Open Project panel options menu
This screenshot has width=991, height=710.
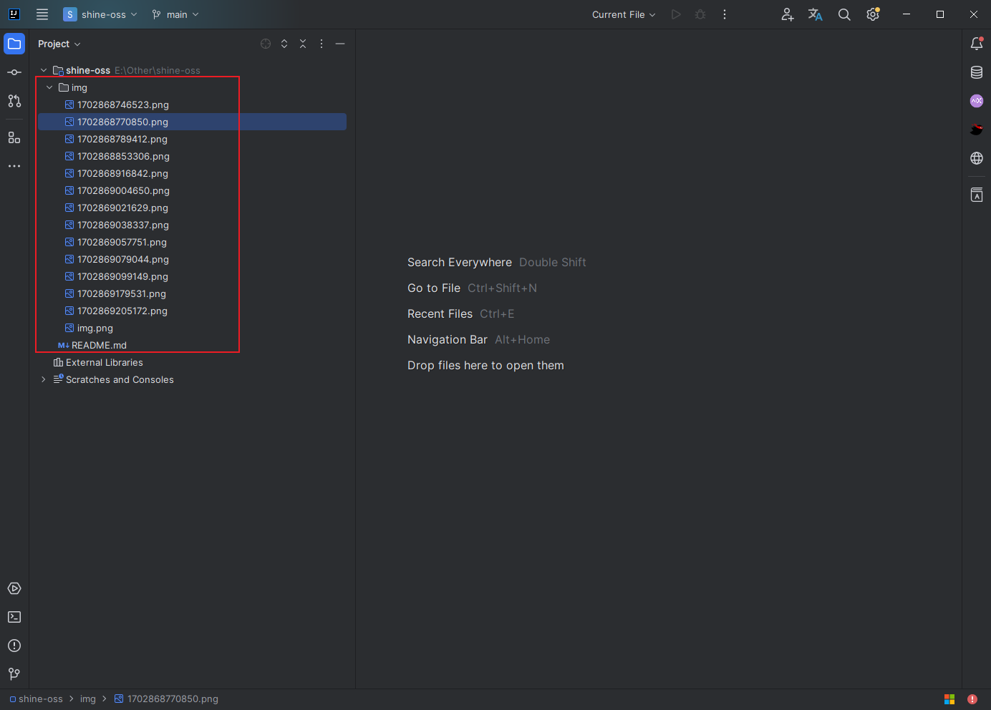click(x=322, y=44)
